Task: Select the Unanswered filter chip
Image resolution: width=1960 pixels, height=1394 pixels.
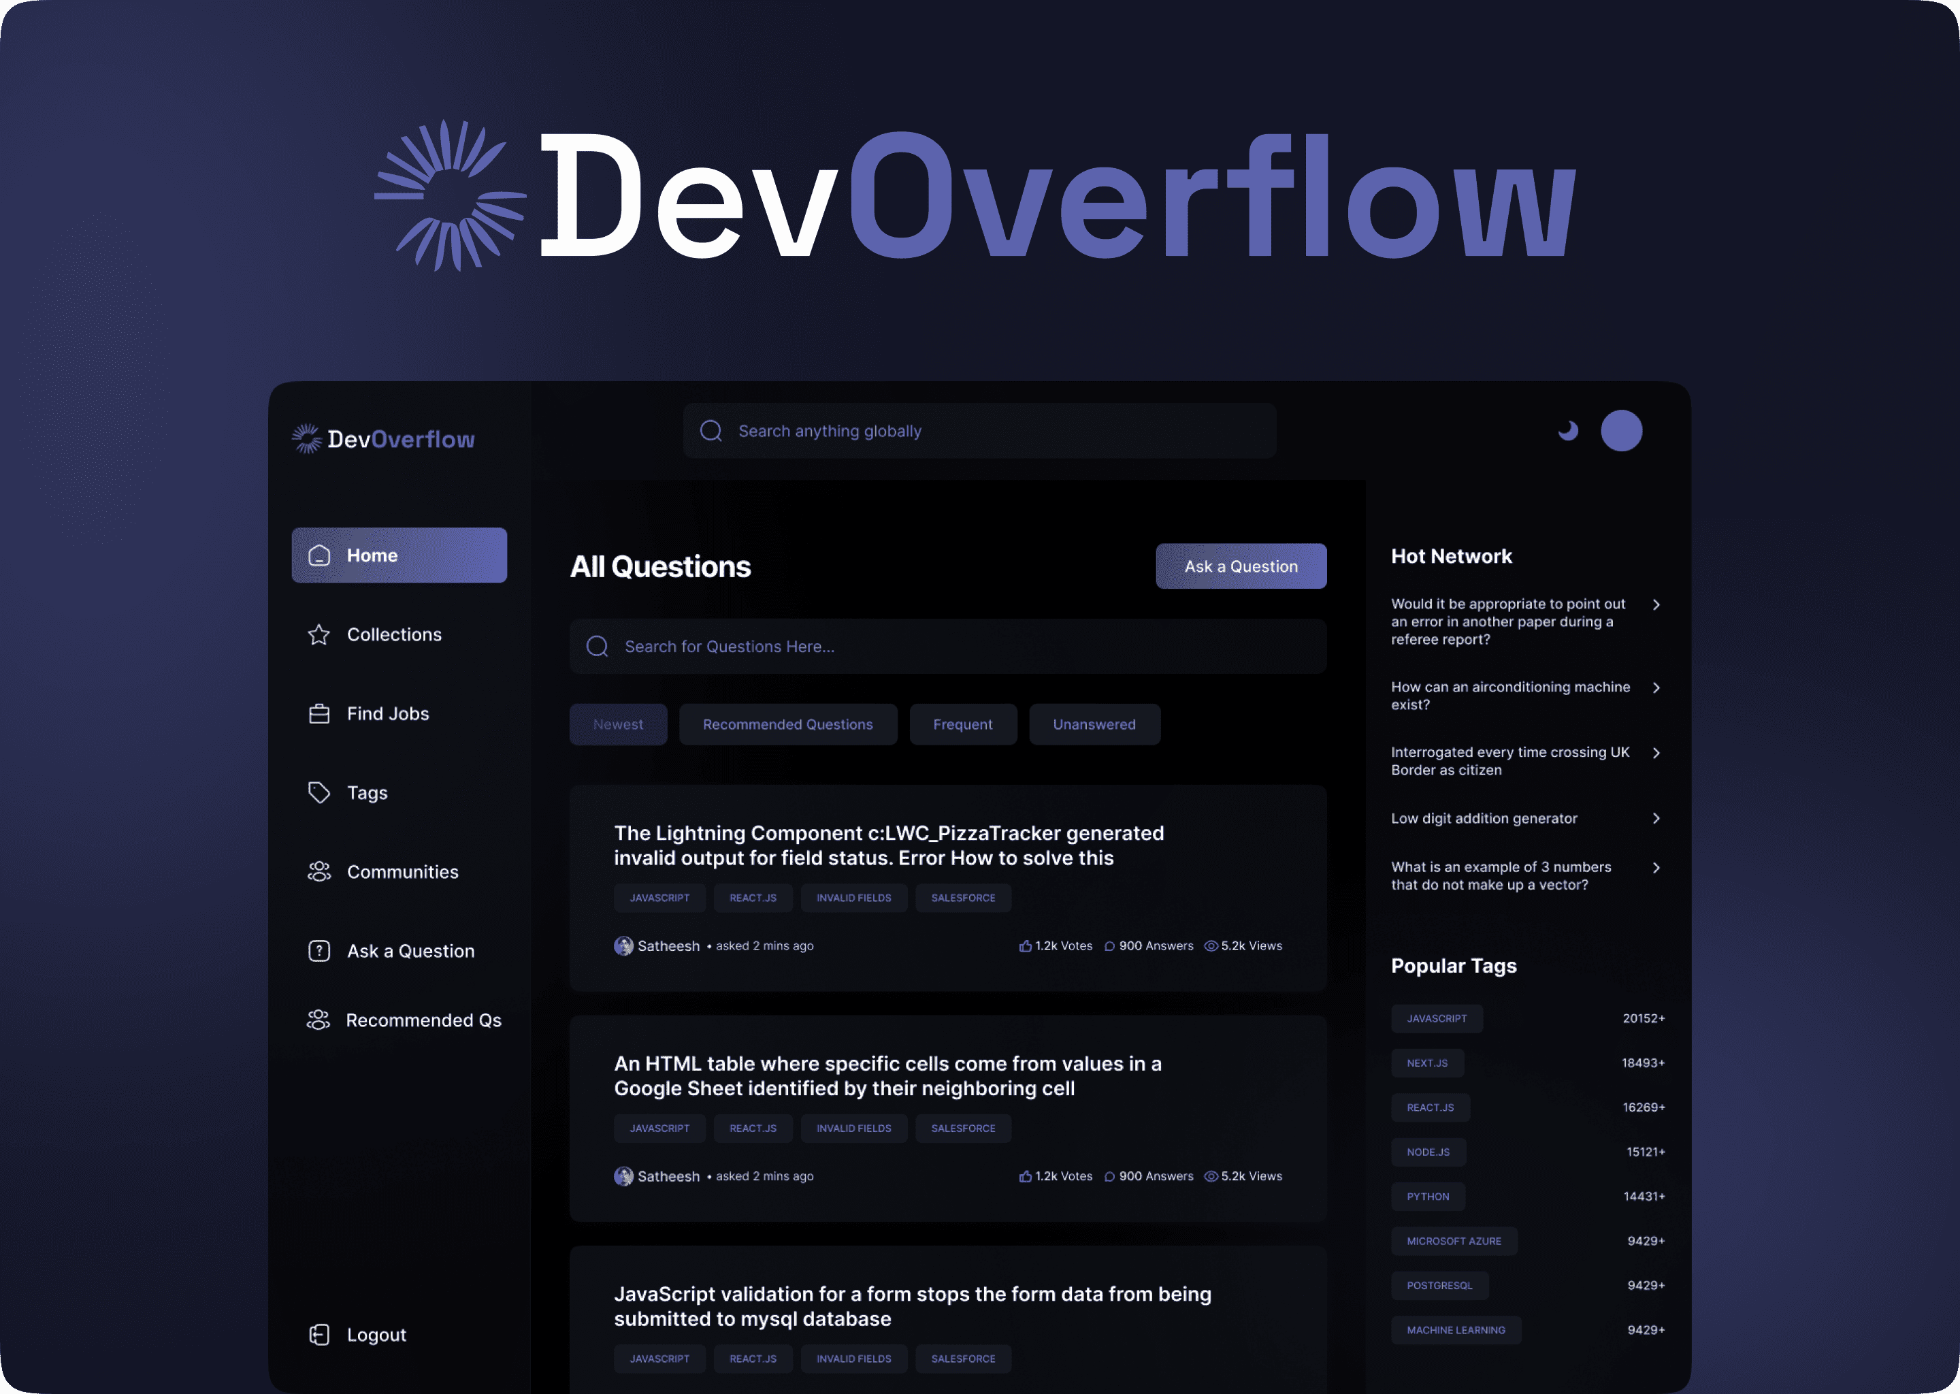Action: [1094, 724]
